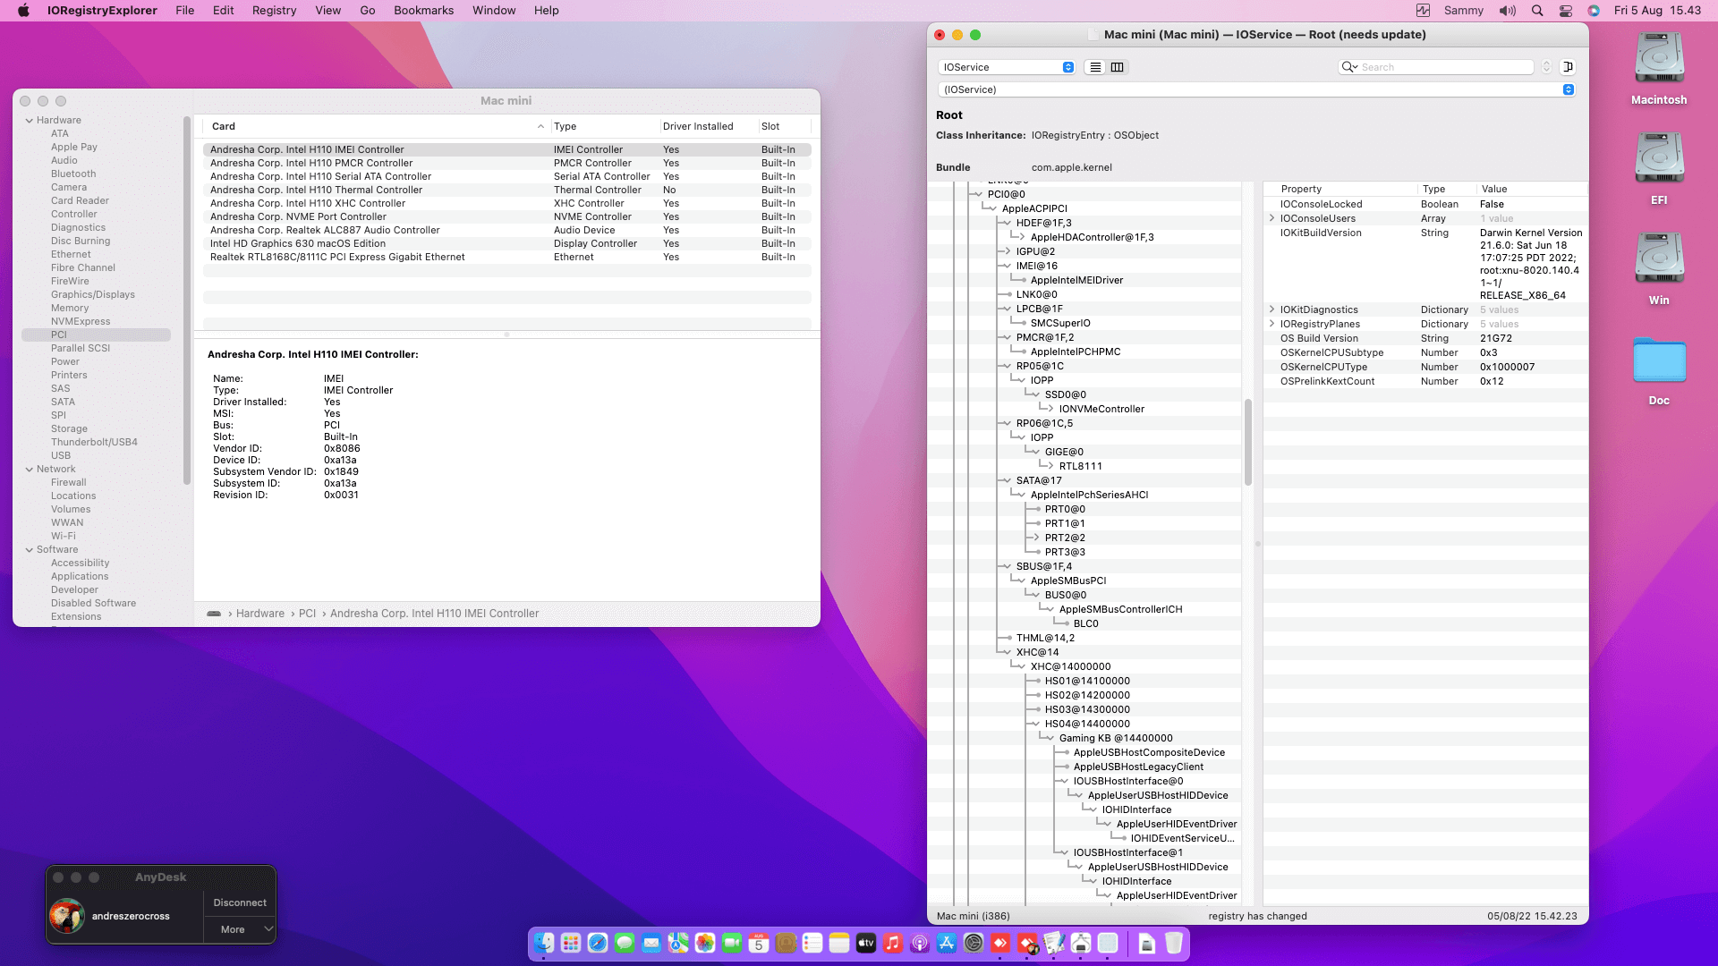1718x966 pixels.
Task: Toggle the inspector sidebar panel icon
Action: coord(1568,67)
